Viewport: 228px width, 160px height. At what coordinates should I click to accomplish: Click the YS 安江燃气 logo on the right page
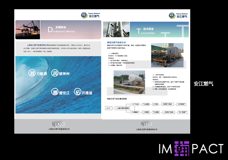click(178, 16)
